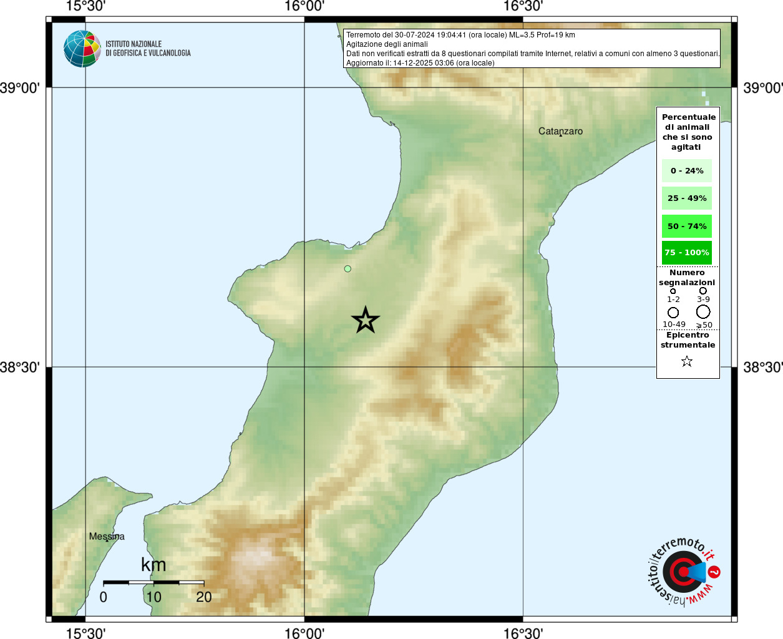Image resolution: width=783 pixels, height=639 pixels.
Task: Click the left 38°30' latitude label
Action: click(20, 368)
